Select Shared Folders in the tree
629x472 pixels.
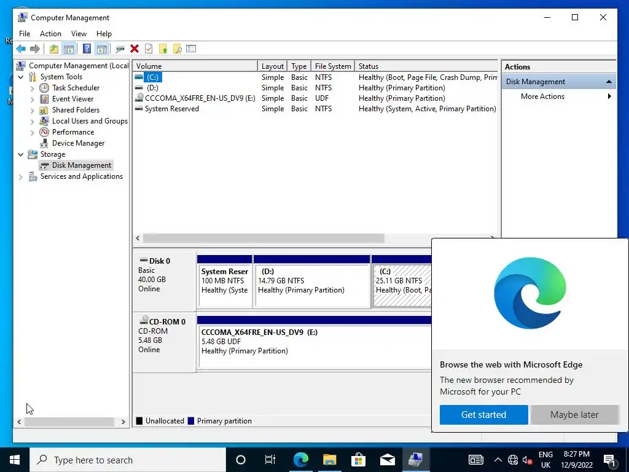point(76,110)
